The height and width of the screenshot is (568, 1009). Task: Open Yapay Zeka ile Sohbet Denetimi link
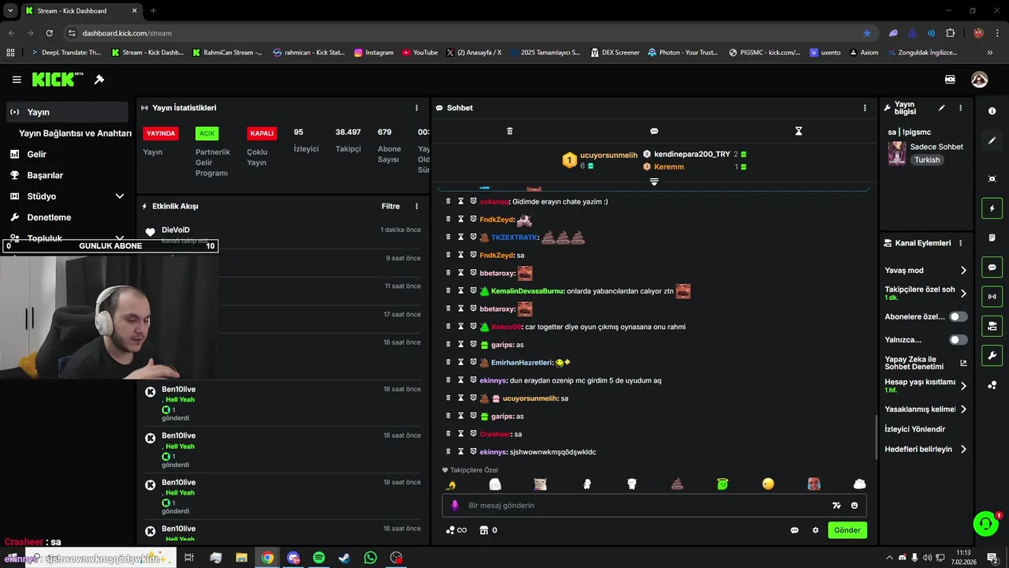[x=925, y=363]
